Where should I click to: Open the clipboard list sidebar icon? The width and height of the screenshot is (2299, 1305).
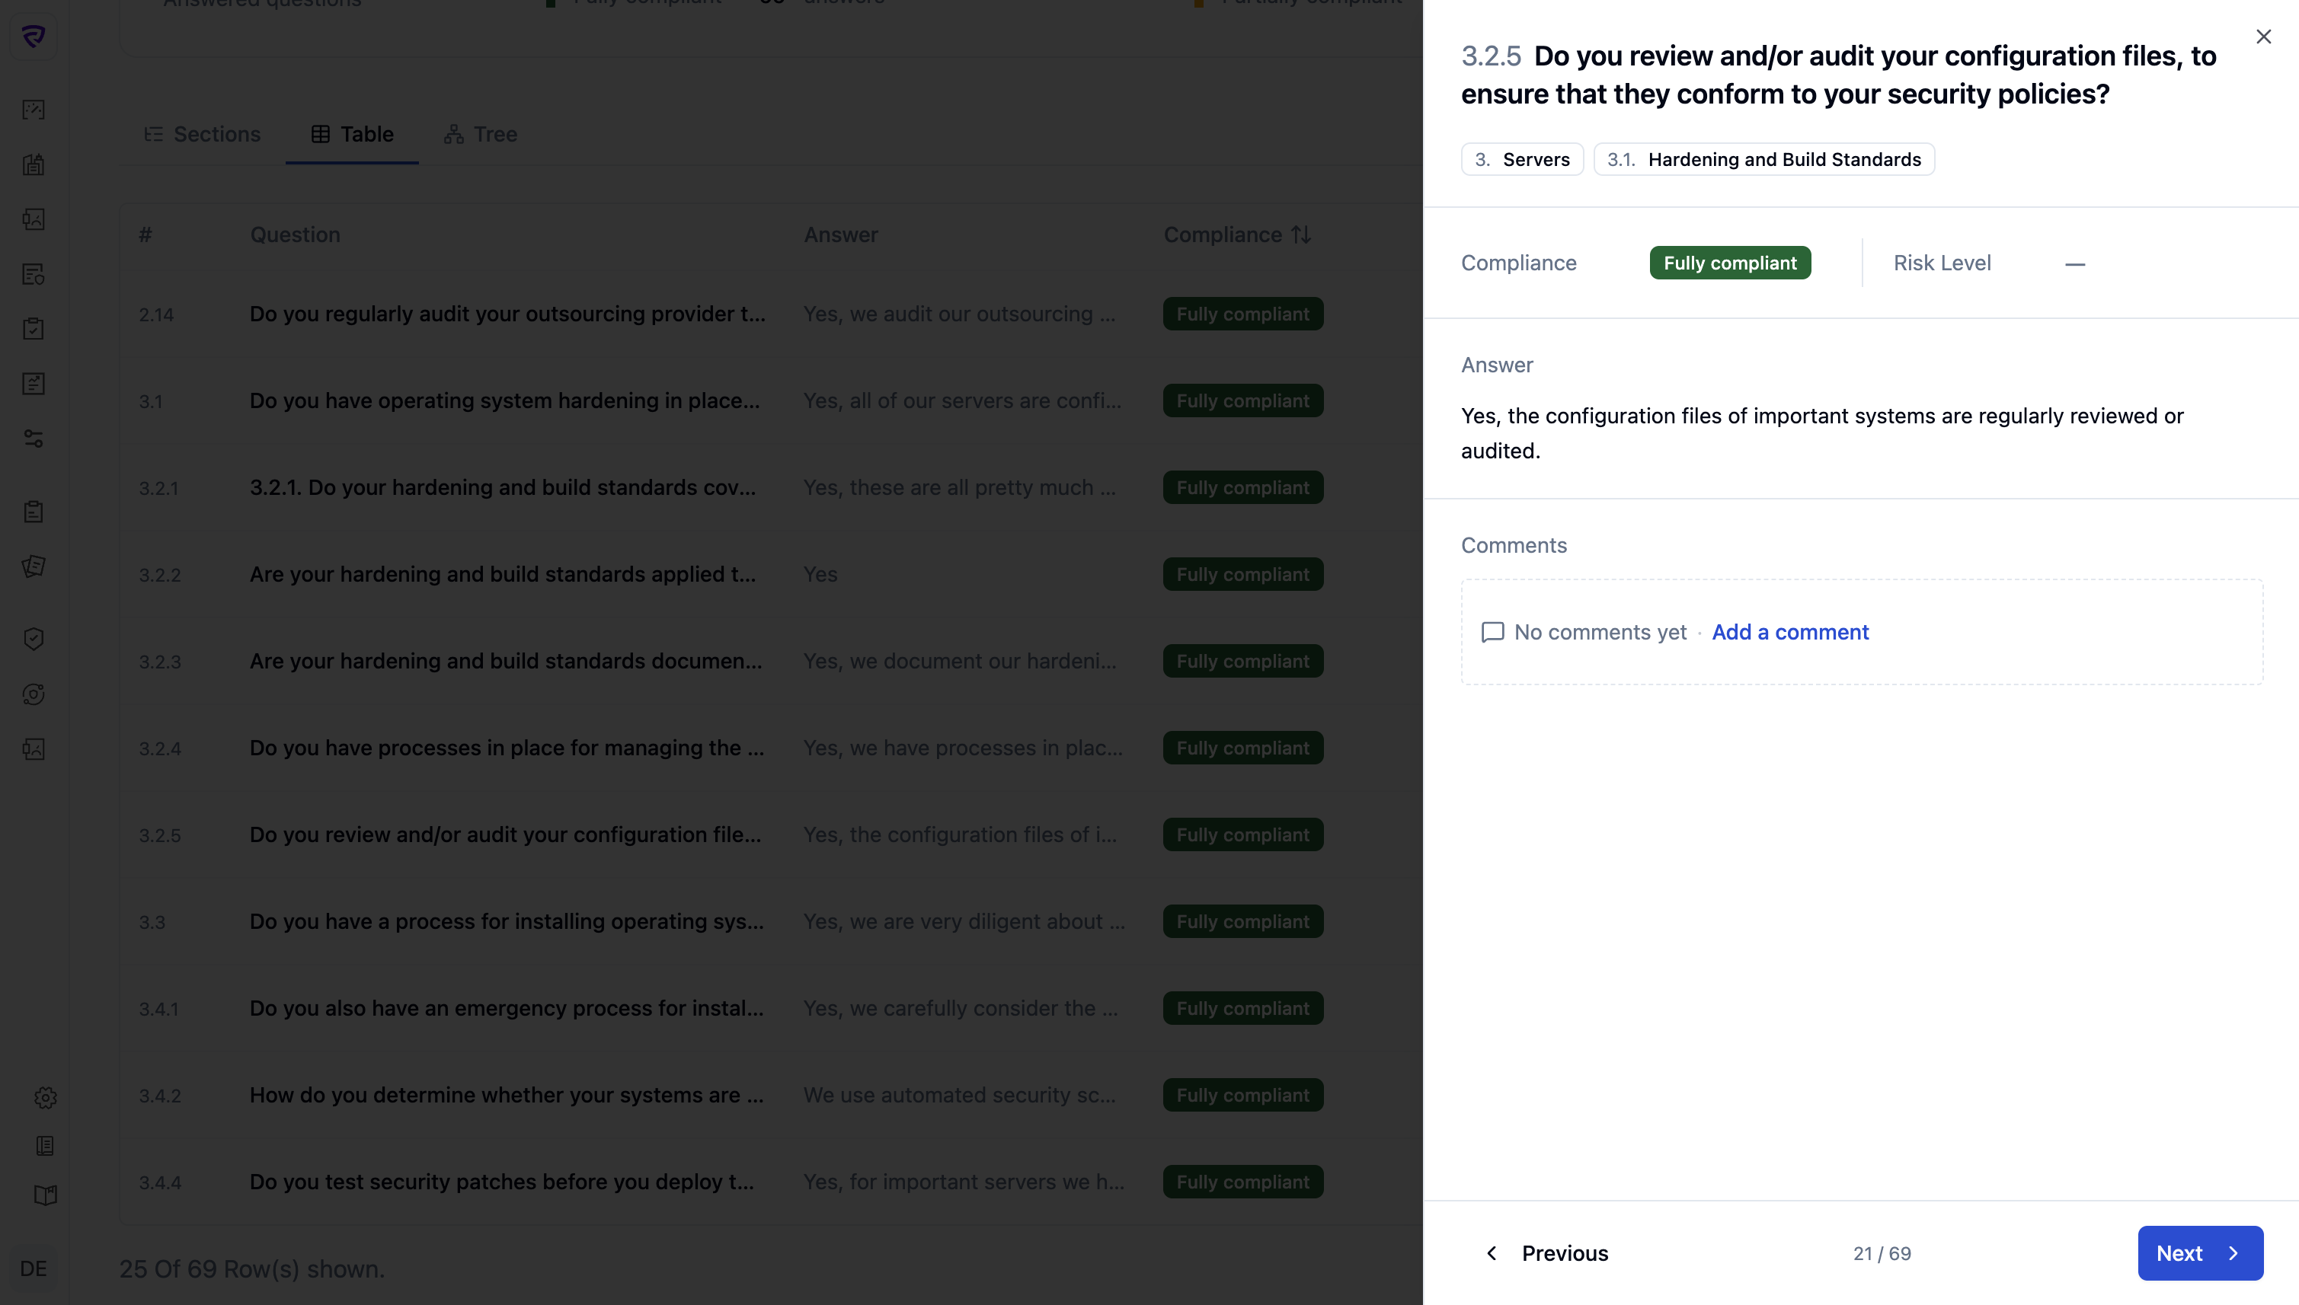34,512
